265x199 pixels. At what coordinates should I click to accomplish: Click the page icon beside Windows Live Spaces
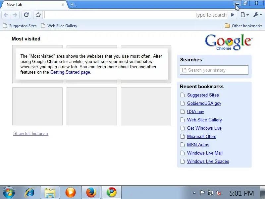coord(183,161)
